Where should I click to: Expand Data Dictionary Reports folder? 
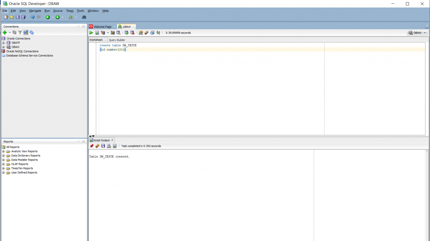click(x=3, y=155)
